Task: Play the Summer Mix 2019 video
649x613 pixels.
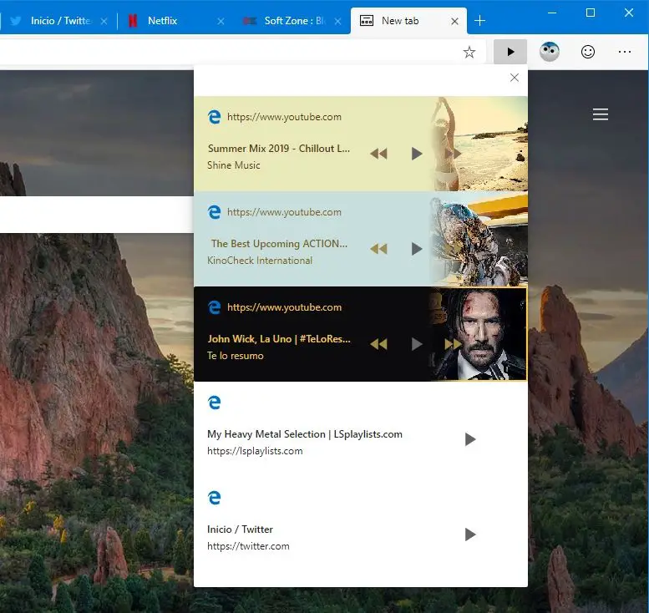Action: tap(417, 154)
